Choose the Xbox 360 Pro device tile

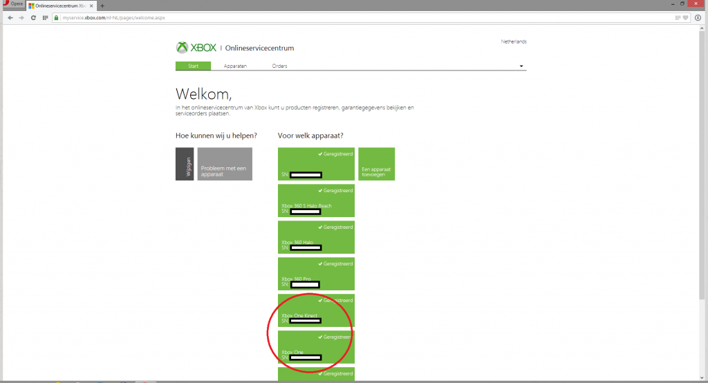coord(316,274)
